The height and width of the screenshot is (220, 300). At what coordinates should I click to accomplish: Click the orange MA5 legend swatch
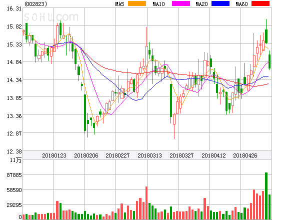coord(136,4)
